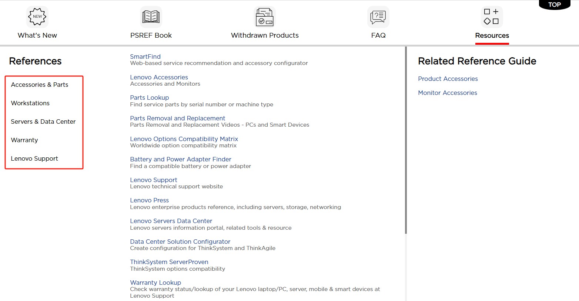Select Workstations reference category

[30, 103]
